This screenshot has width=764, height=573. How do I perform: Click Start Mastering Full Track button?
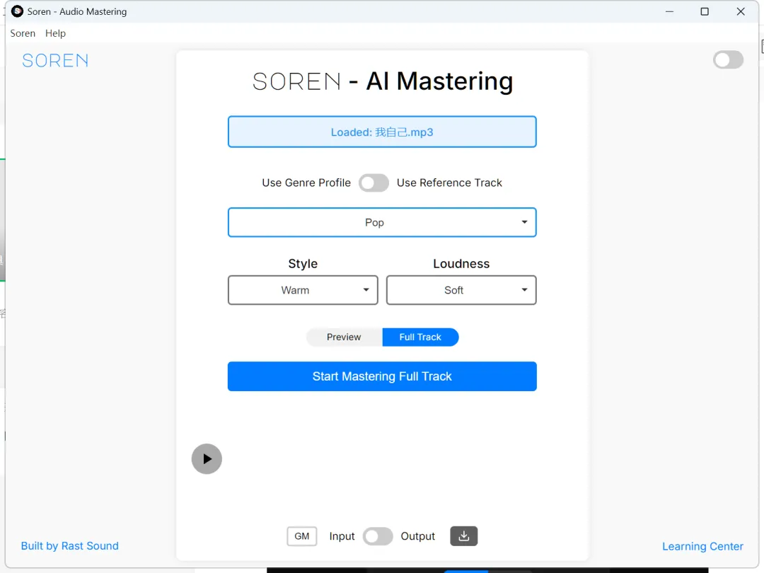[x=382, y=376]
